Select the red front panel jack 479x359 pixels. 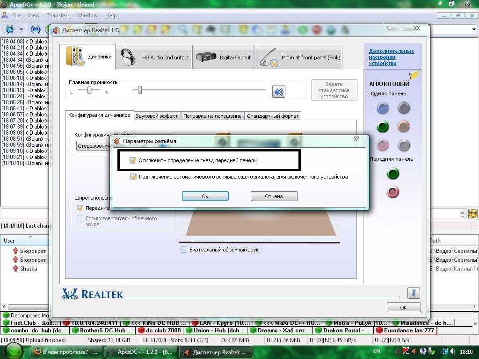point(393,192)
